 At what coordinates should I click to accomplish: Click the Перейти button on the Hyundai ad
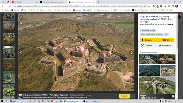(x=124, y=96)
